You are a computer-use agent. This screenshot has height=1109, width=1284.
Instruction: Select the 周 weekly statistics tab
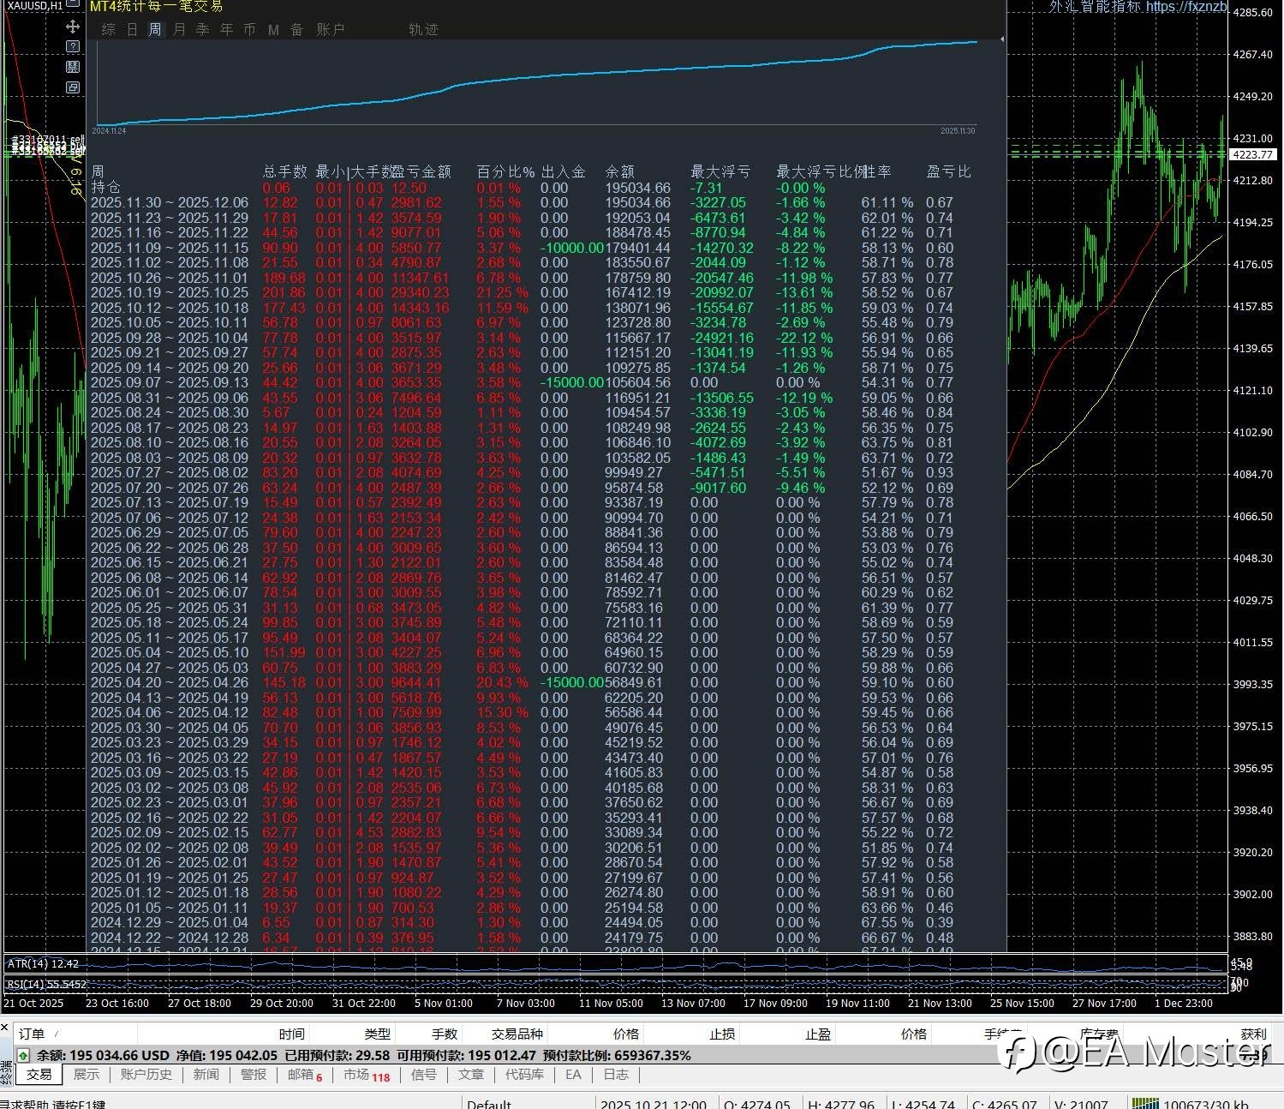tap(155, 30)
